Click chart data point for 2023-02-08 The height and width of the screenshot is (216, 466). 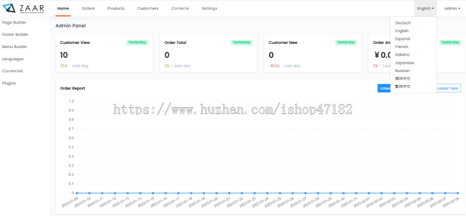(x=458, y=193)
